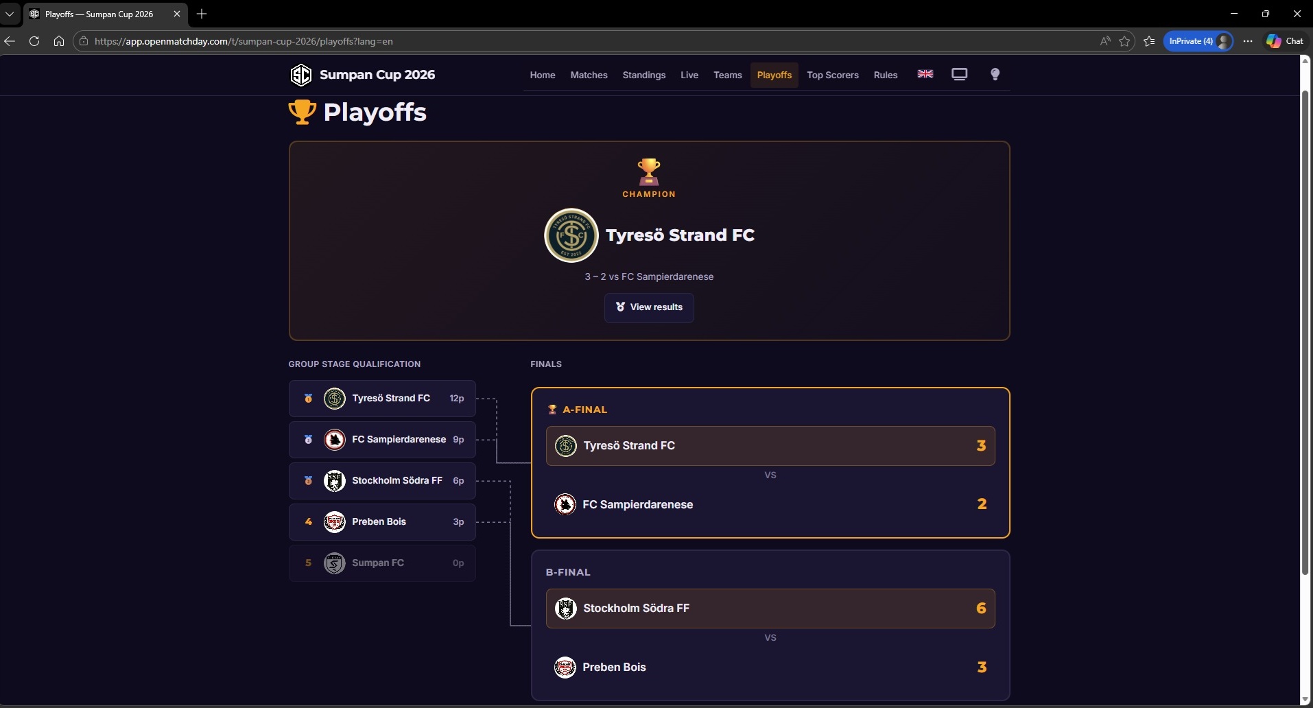The height and width of the screenshot is (708, 1313).
Task: Expand favorites with the collections star icon
Action: click(1150, 41)
